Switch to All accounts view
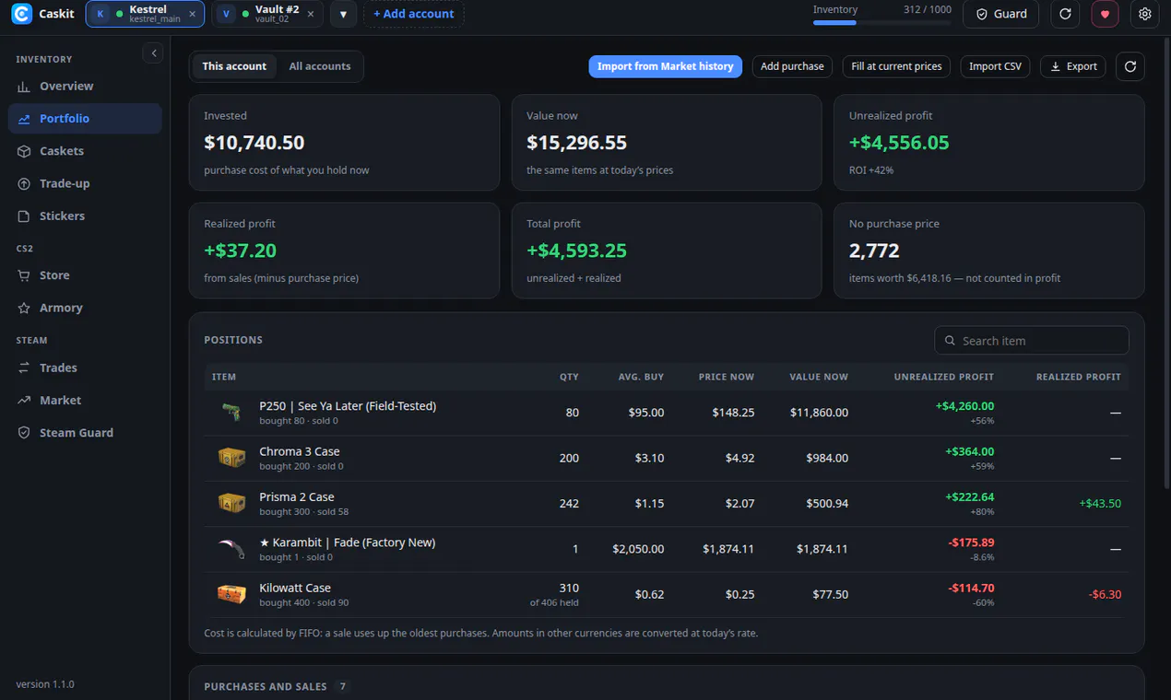The height and width of the screenshot is (700, 1171). pos(320,66)
